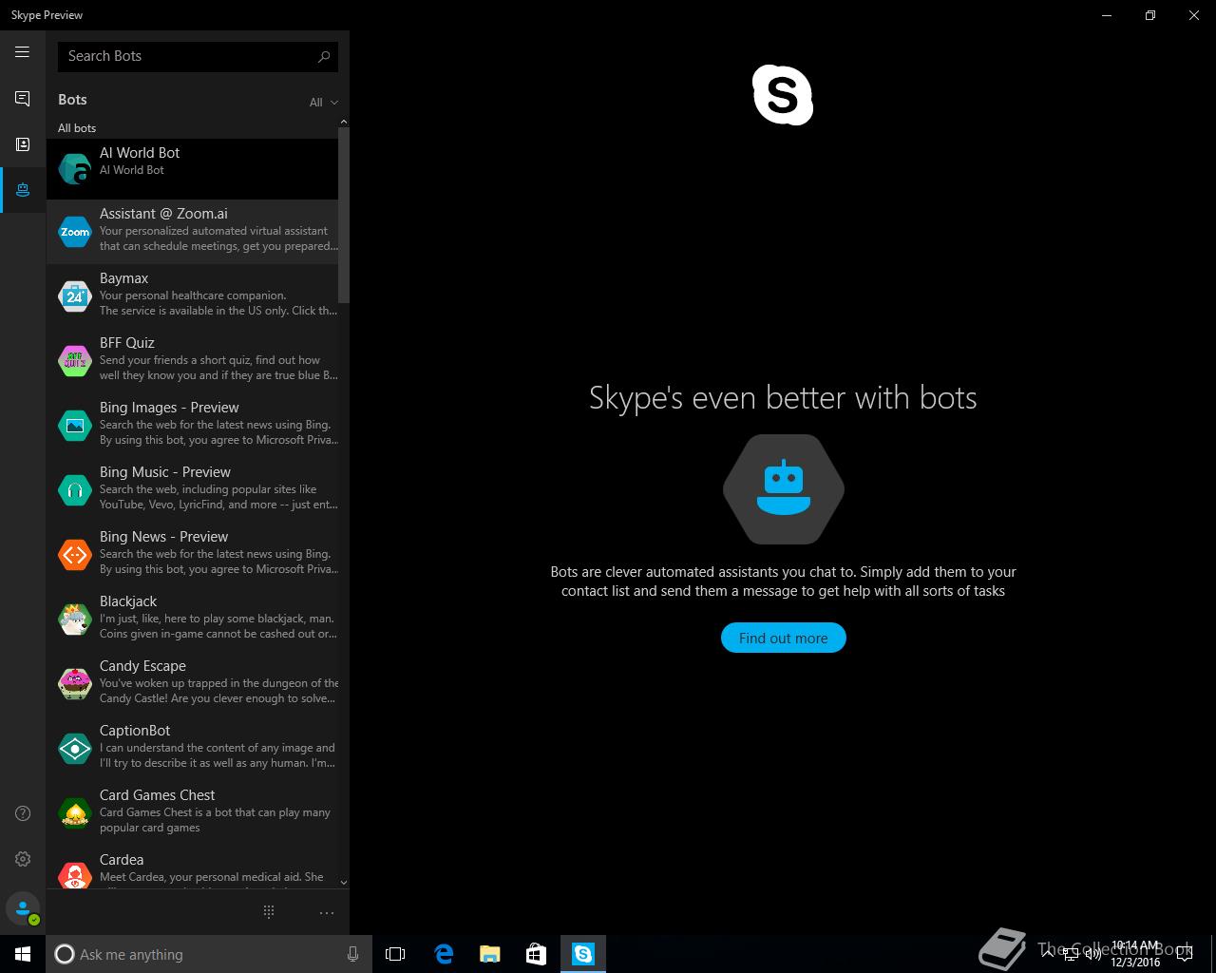The width and height of the screenshot is (1216, 973).
Task: Select CaptionBot title
Action: (135, 731)
